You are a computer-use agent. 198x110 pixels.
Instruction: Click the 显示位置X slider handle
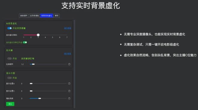31,84
